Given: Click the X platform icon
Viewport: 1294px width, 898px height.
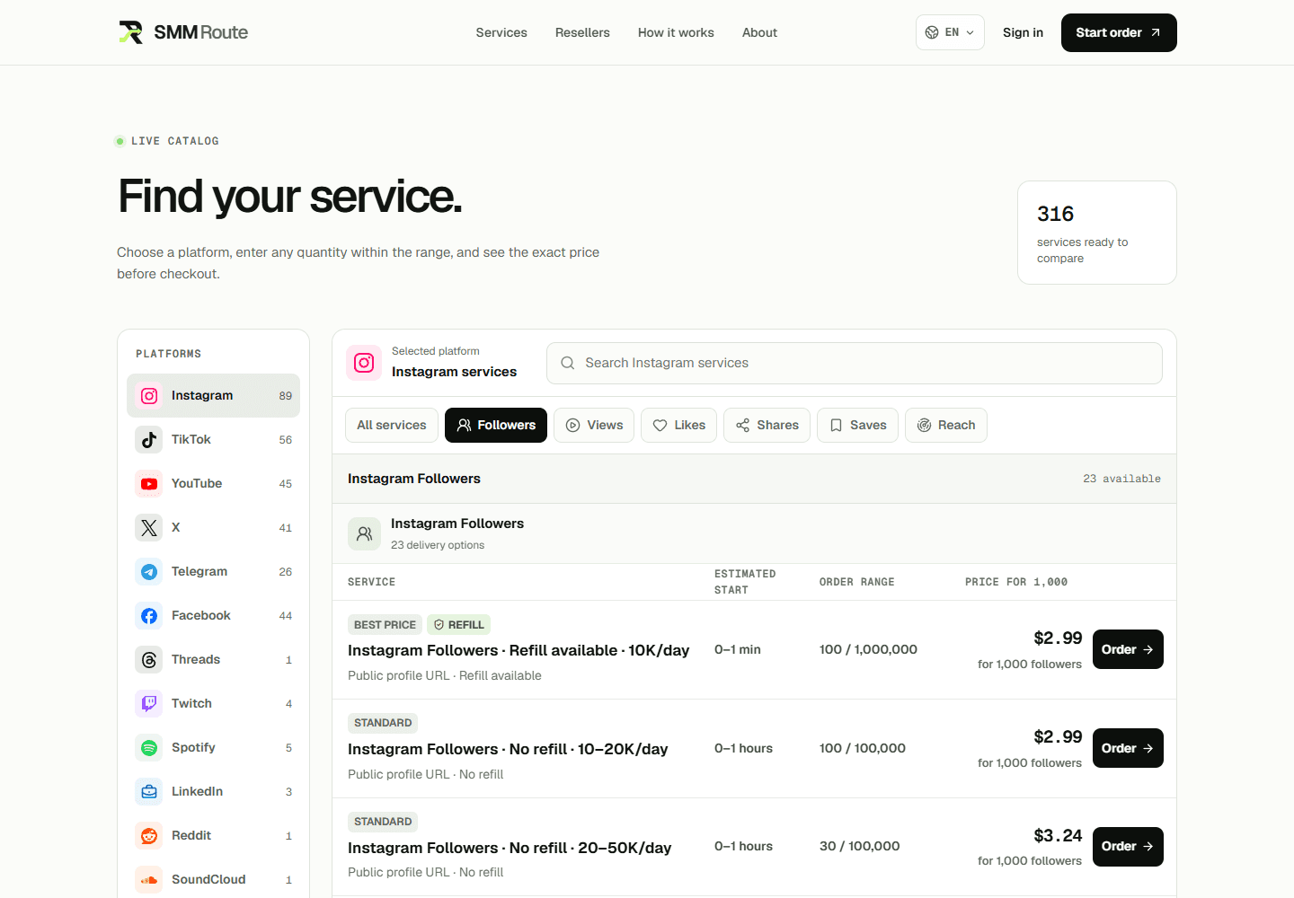Looking at the screenshot, I should pyautogui.click(x=149, y=528).
